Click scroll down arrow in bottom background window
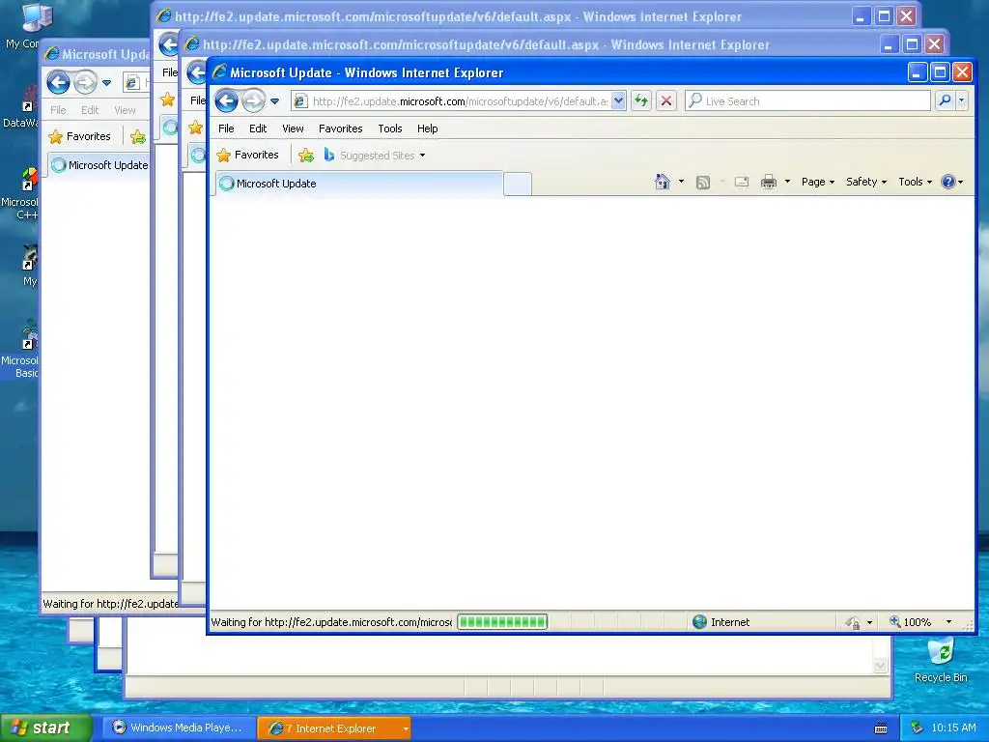 click(880, 665)
